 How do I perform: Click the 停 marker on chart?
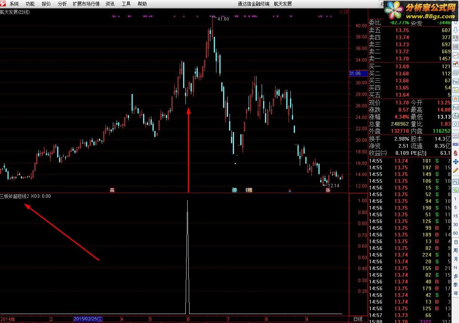click(x=235, y=190)
